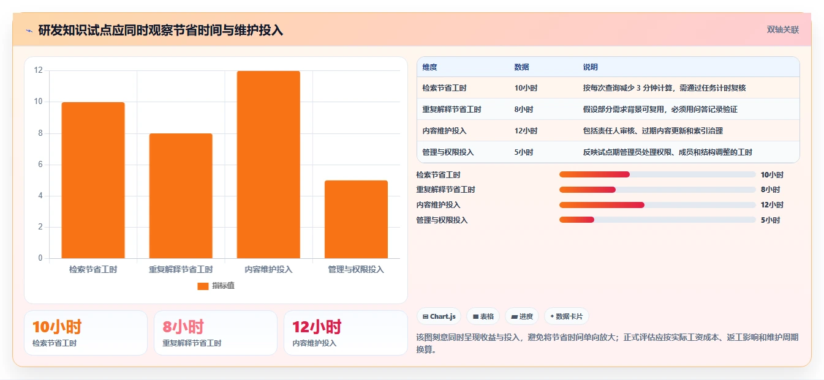This screenshot has width=824, height=380.
Task: Click table cell 管理与权限投入 in the 维度 column
Action: point(448,152)
